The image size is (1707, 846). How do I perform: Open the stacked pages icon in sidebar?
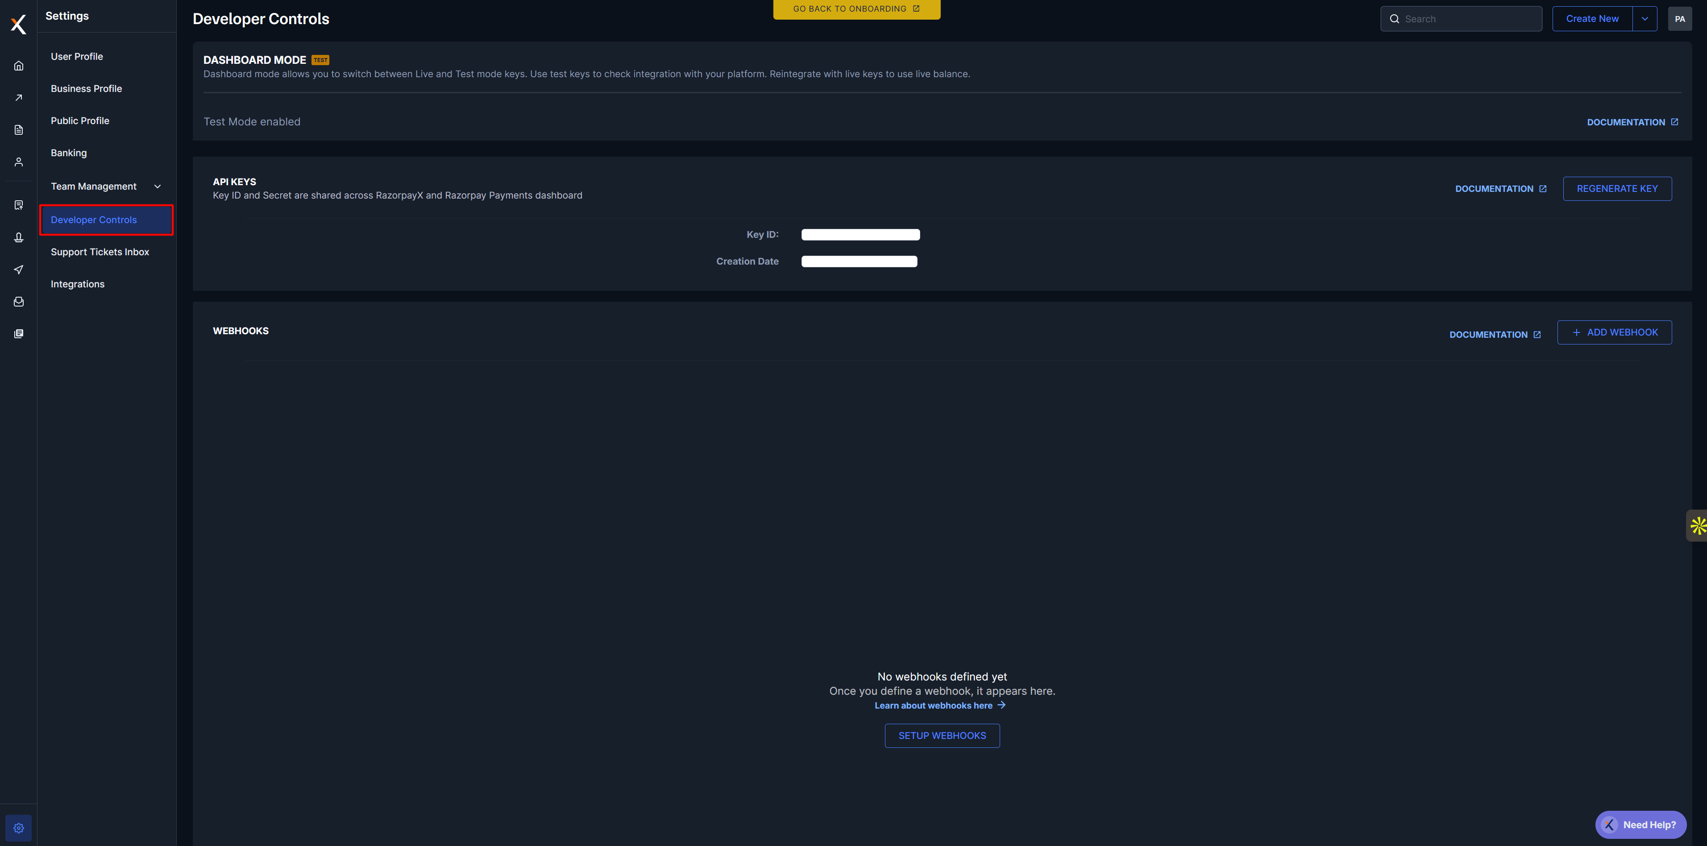(19, 334)
